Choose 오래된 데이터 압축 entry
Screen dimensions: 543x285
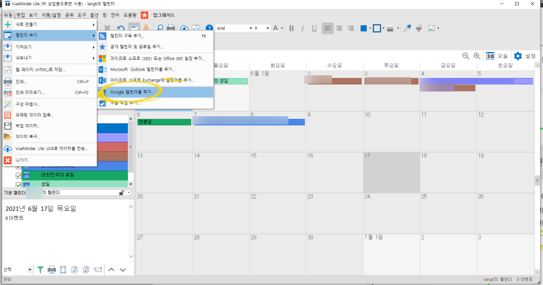(50, 115)
